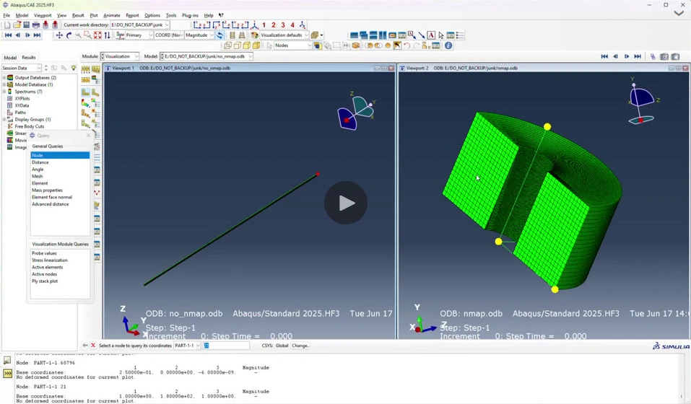Select Stress linearization query
The width and height of the screenshot is (691, 404).
click(60, 260)
